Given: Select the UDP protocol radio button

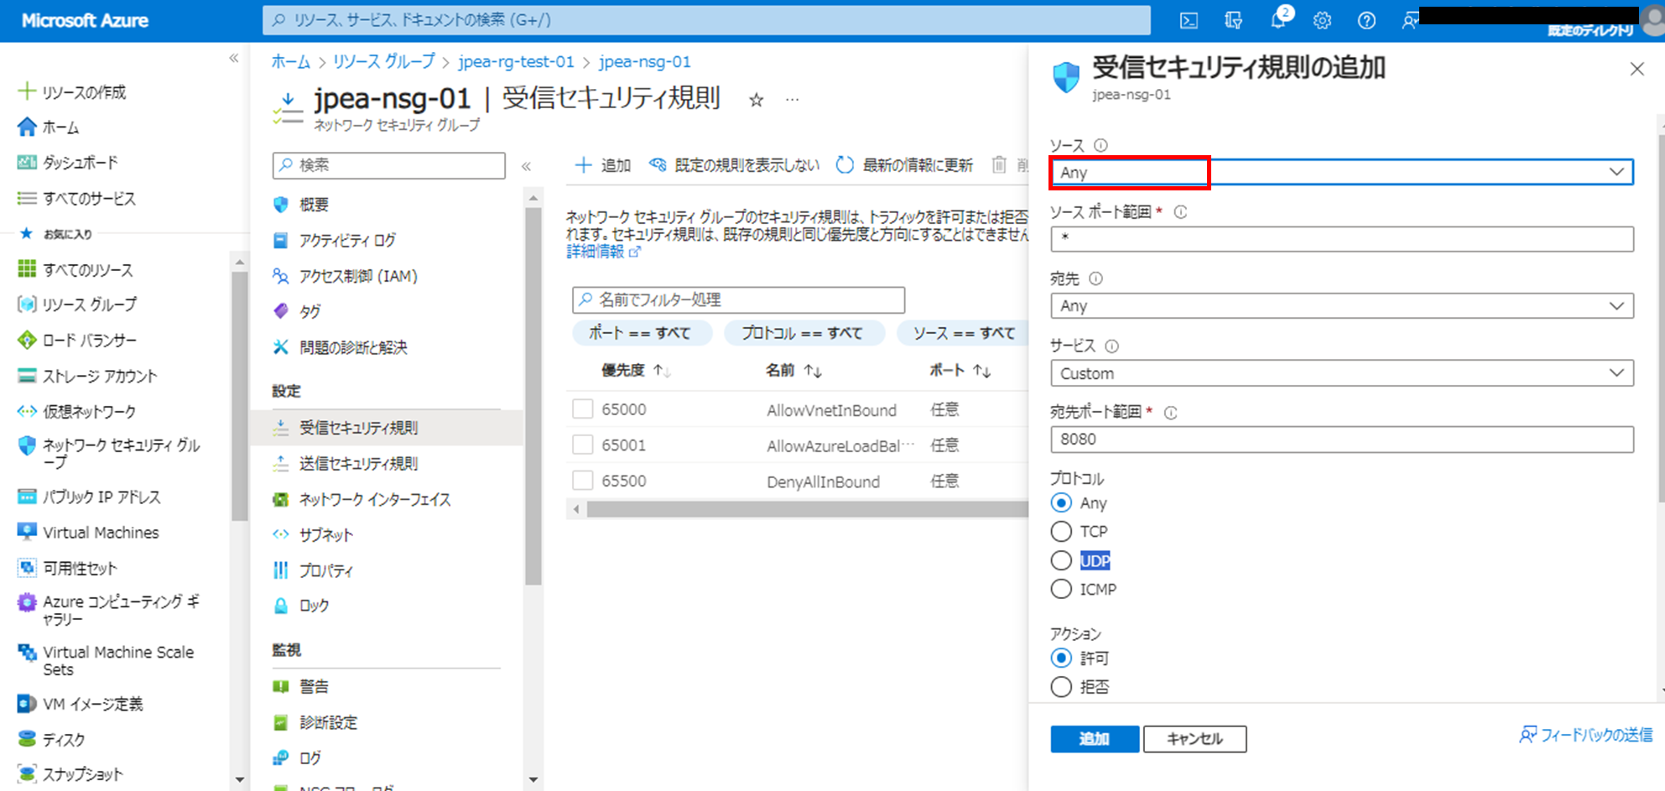Looking at the screenshot, I should pos(1061,560).
